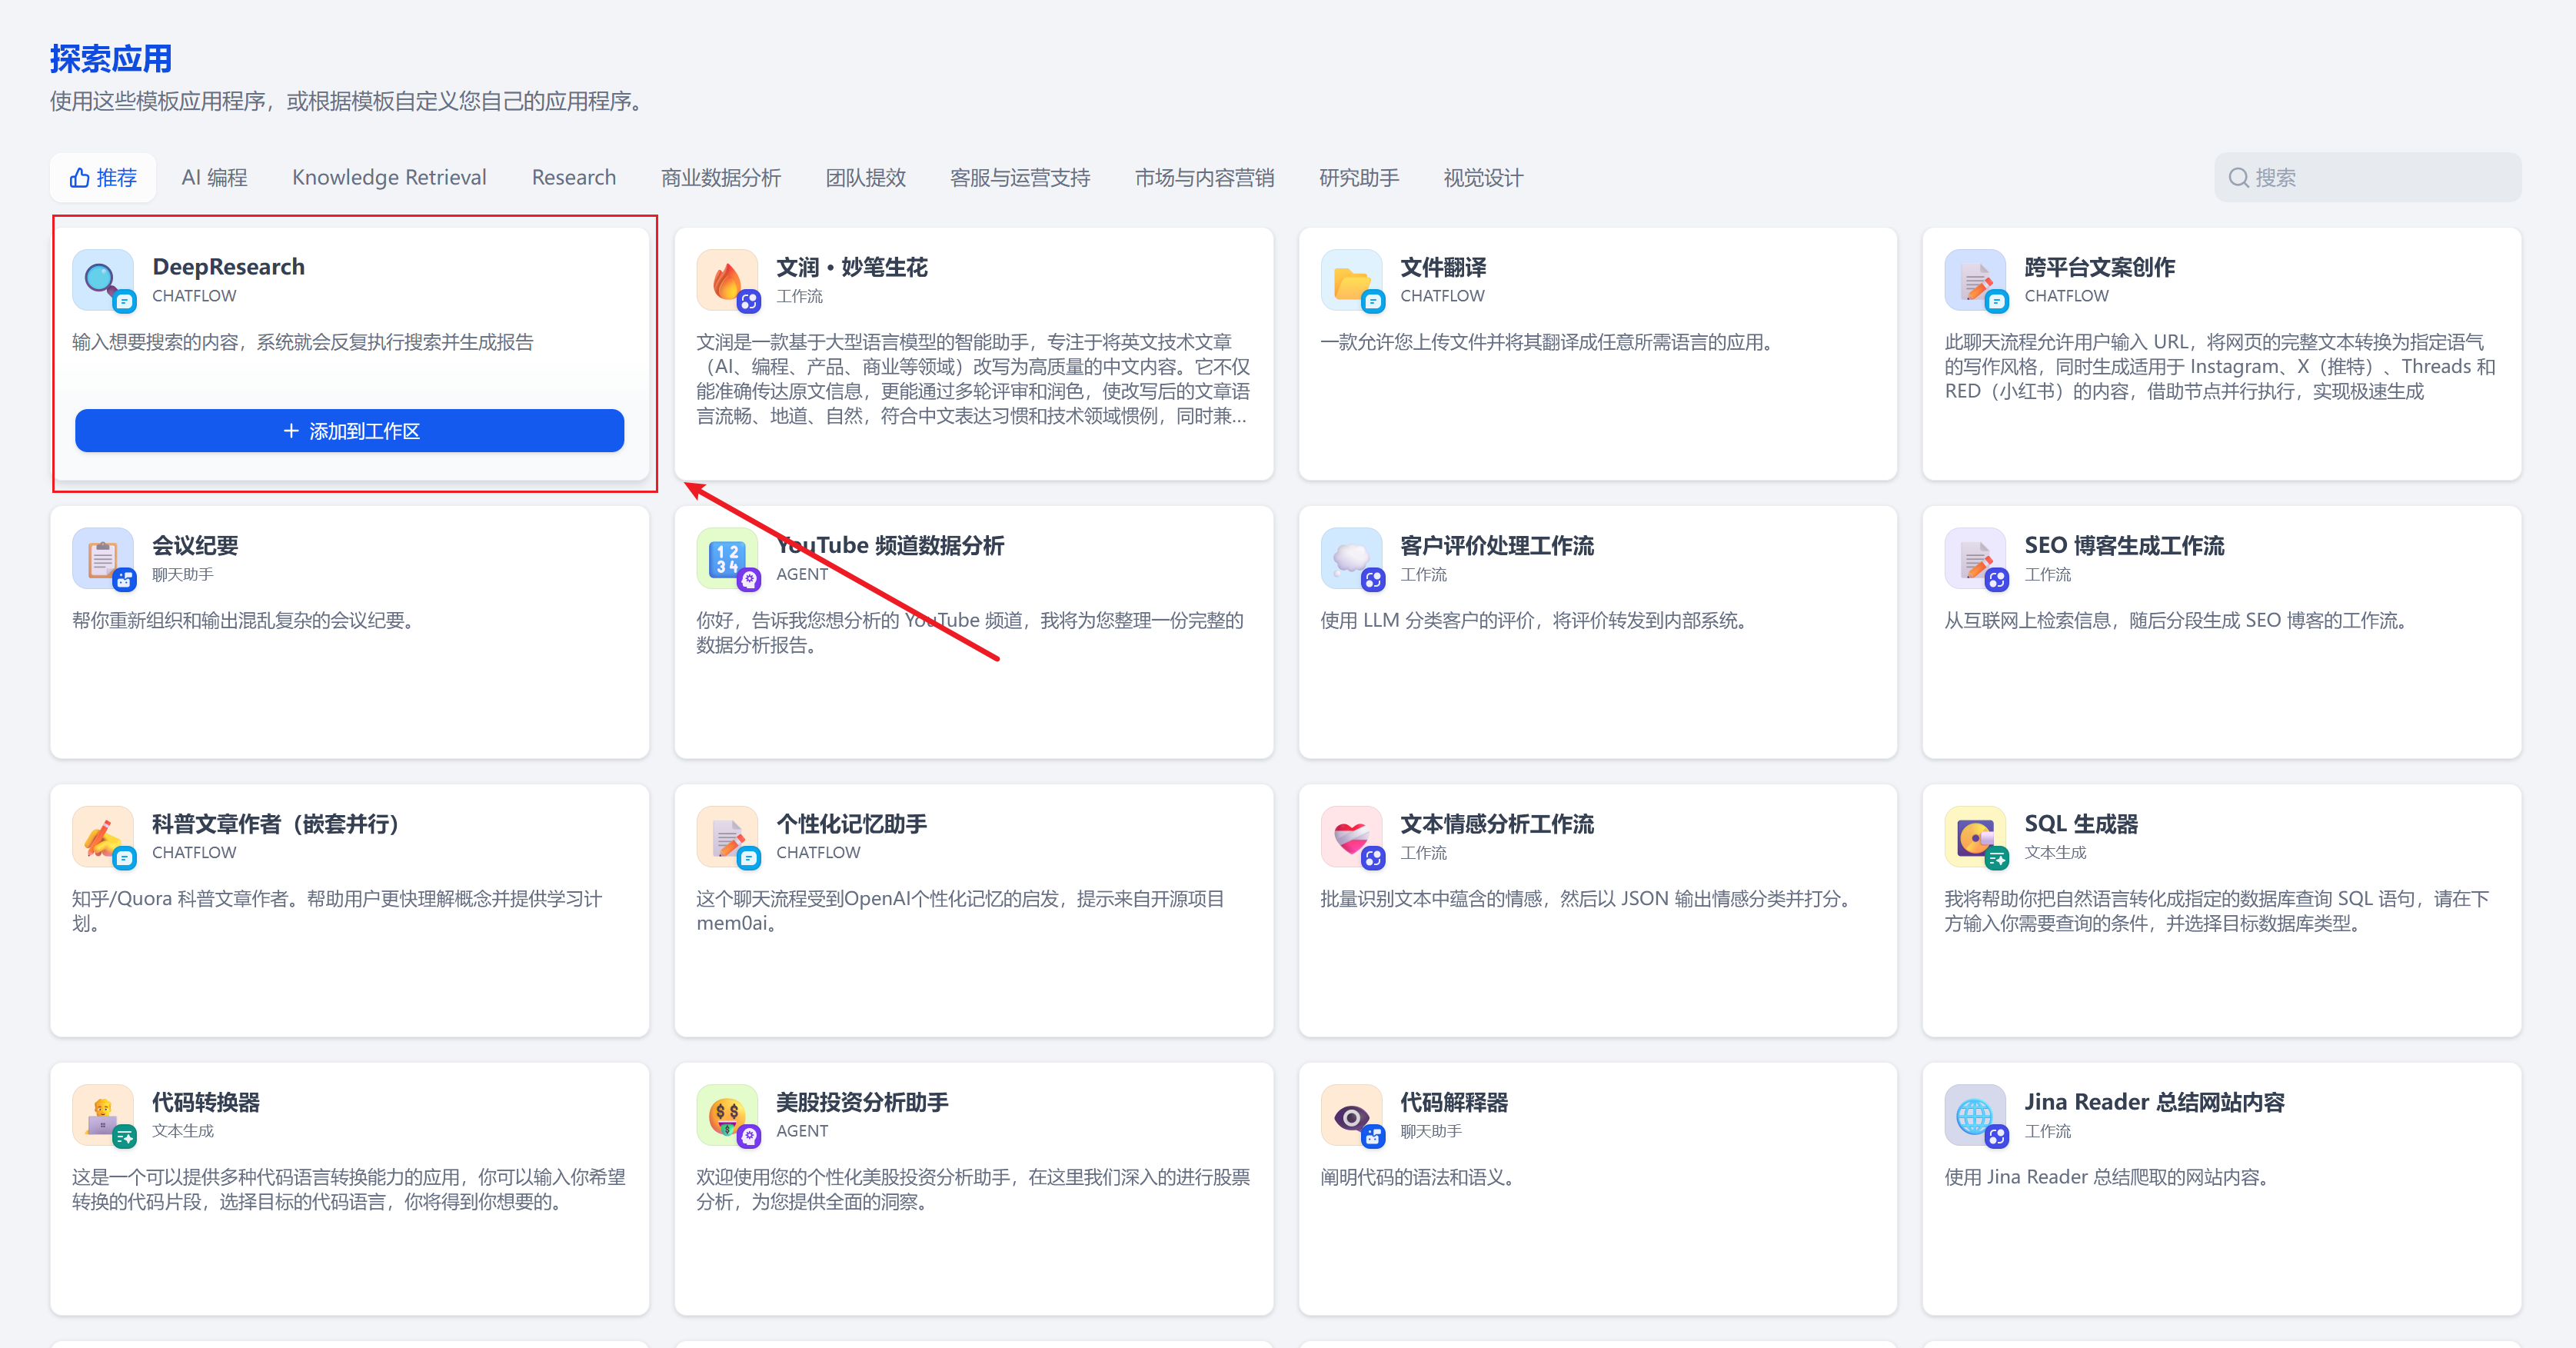Open the Knowledge Retrieval tab
This screenshot has height=1348, width=2576.
pyautogui.click(x=389, y=178)
